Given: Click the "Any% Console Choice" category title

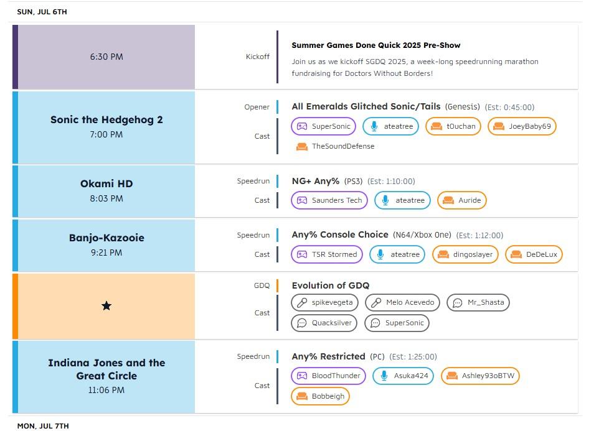Looking at the screenshot, I should pos(340,234).
